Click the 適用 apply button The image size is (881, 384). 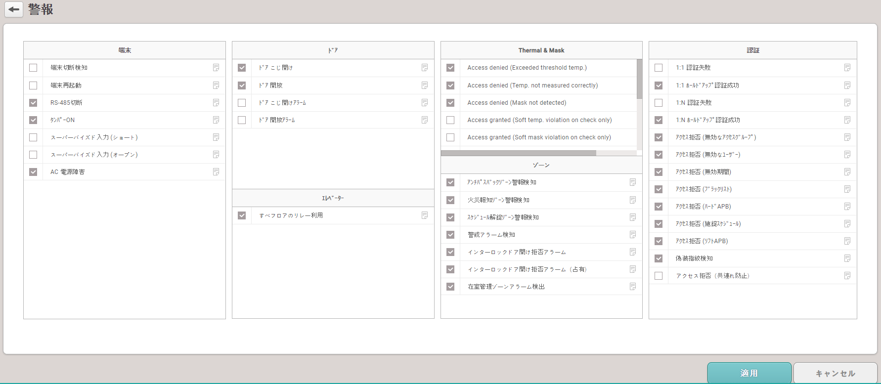749,373
